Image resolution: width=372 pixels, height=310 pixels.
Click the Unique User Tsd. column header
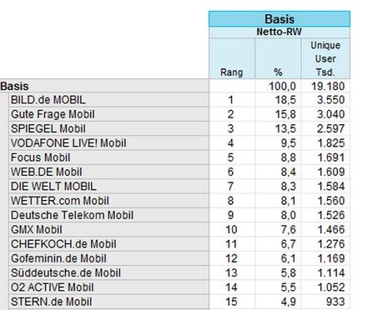click(325, 58)
